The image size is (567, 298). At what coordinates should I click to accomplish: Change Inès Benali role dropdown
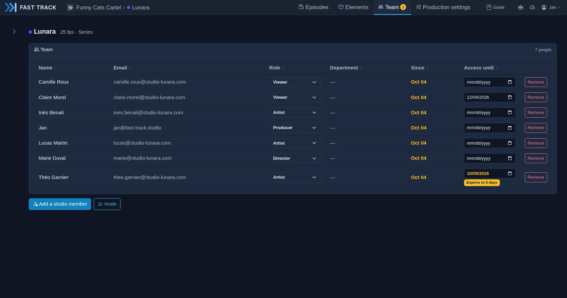pyautogui.click(x=295, y=113)
